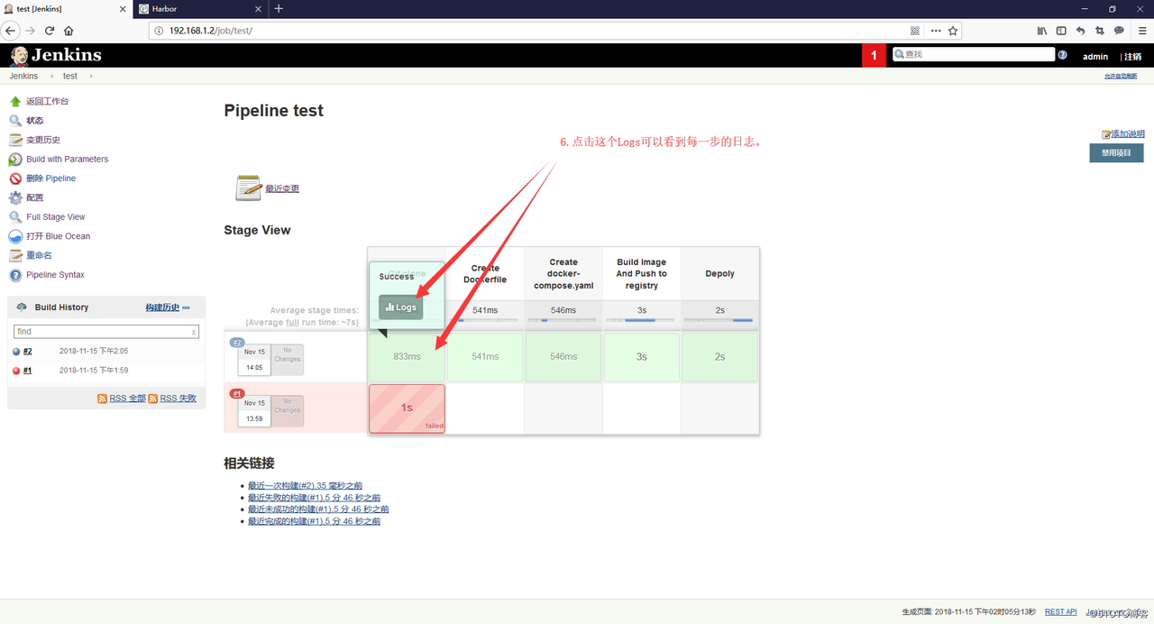This screenshot has height=624, width=1154.
Task: Expand the dropdown arrow after the test breadcrumb
Action: click(91, 77)
